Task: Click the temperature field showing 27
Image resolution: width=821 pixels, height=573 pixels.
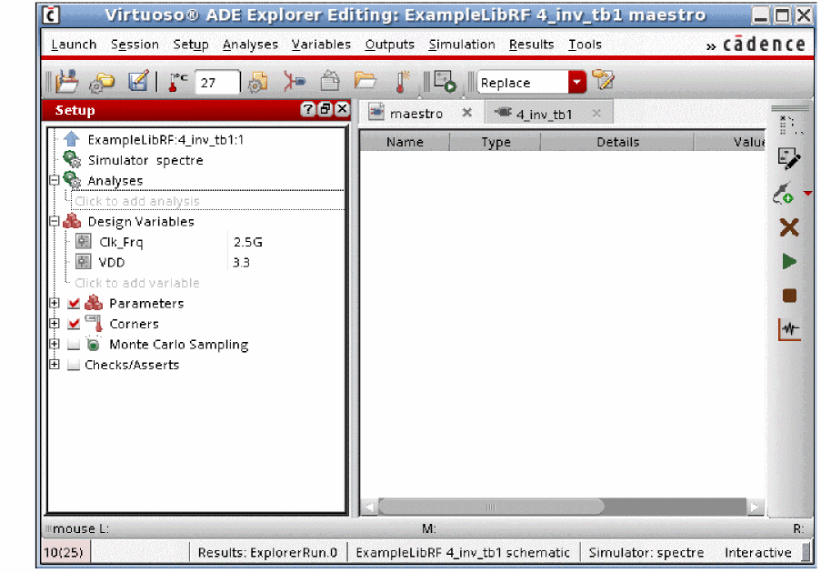Action: pyautogui.click(x=217, y=83)
